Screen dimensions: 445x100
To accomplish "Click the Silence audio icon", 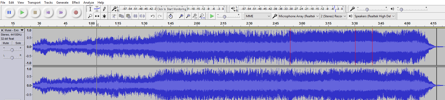I will tap(142, 16).
